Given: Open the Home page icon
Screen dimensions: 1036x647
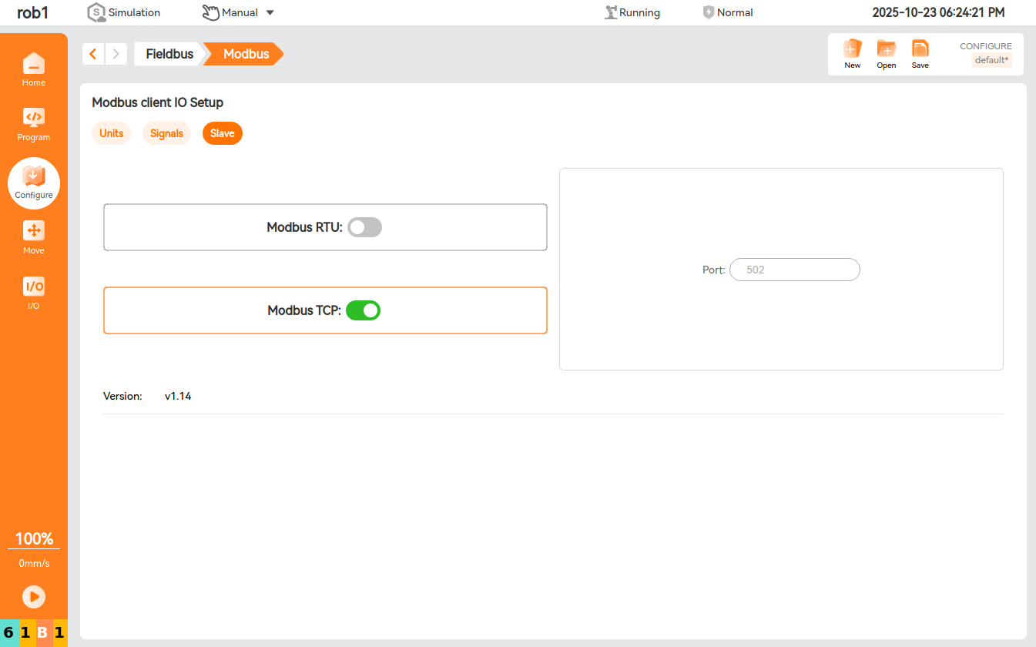Looking at the screenshot, I should (34, 64).
